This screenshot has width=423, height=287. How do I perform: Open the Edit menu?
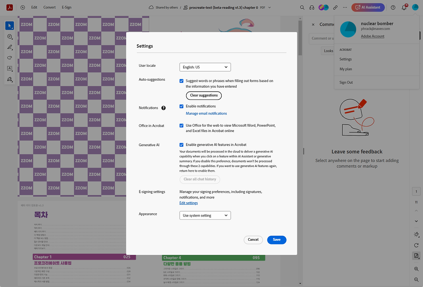tap(34, 7)
